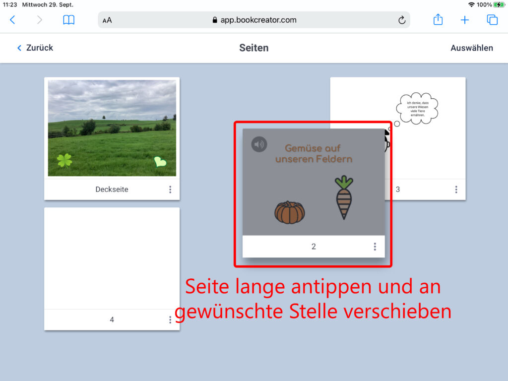The width and height of the screenshot is (508, 381).
Task: Open the Safari bookmarks book icon
Action: click(x=68, y=20)
